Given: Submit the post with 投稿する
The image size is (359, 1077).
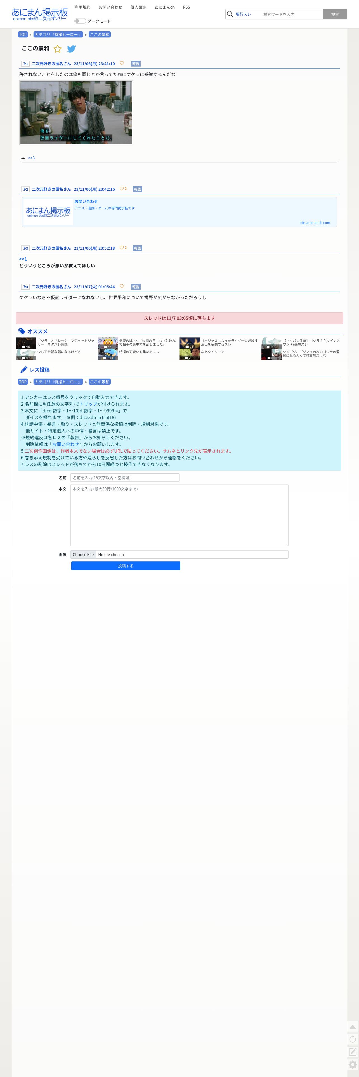Looking at the screenshot, I should click(x=126, y=566).
